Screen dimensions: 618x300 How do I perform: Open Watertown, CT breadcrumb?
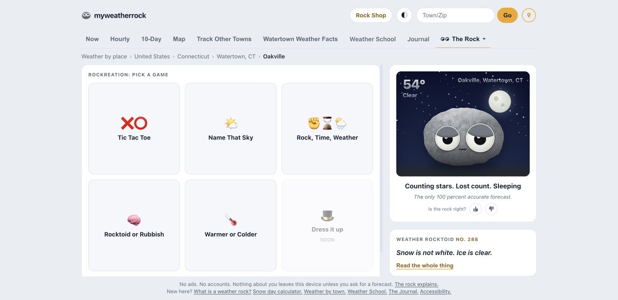tap(236, 57)
